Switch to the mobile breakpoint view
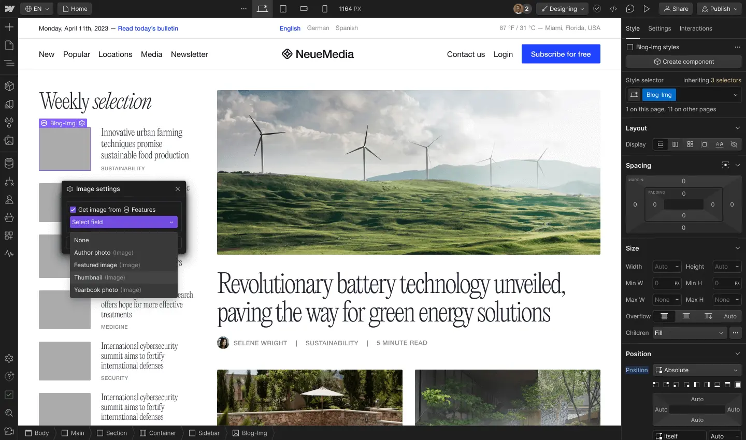746x440 pixels. click(x=324, y=9)
